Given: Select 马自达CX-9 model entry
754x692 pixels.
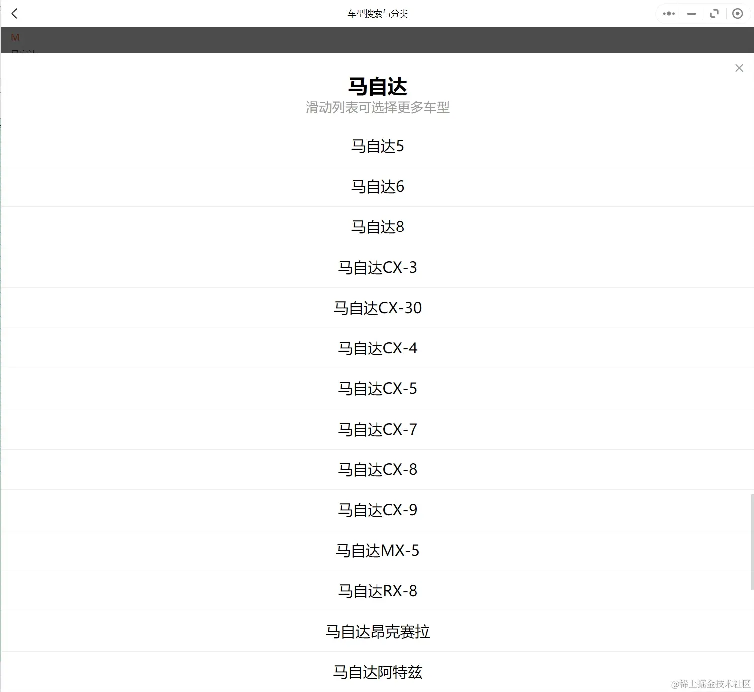Looking at the screenshot, I should (x=377, y=510).
